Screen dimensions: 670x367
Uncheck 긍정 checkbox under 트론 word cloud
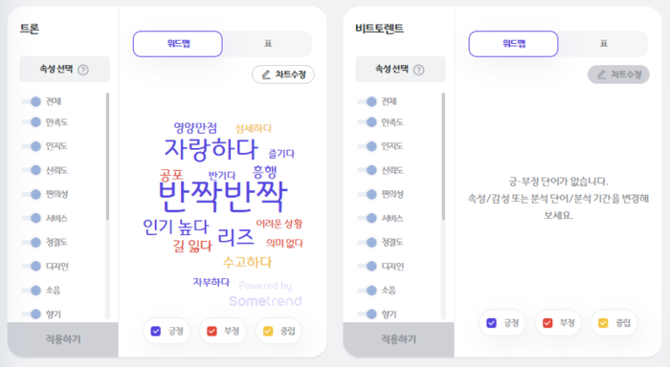pyautogui.click(x=156, y=331)
